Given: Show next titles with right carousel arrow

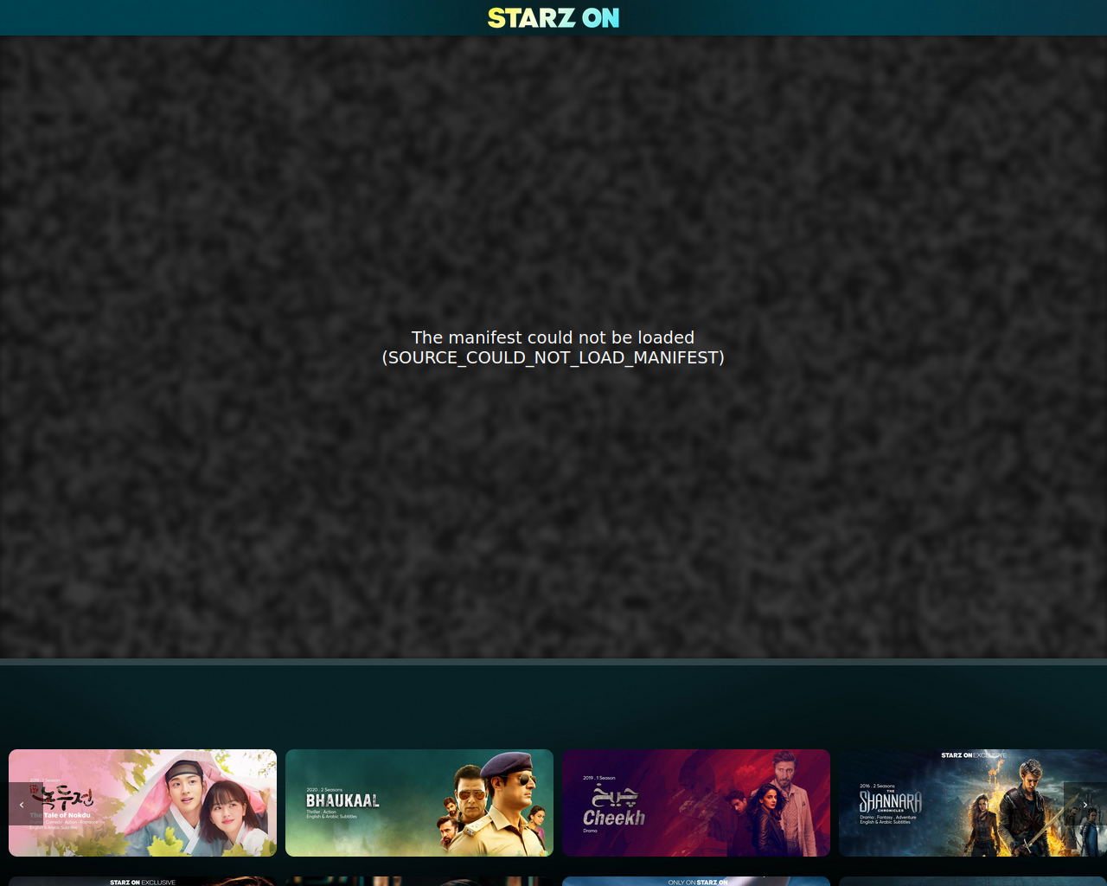Looking at the screenshot, I should (1085, 805).
